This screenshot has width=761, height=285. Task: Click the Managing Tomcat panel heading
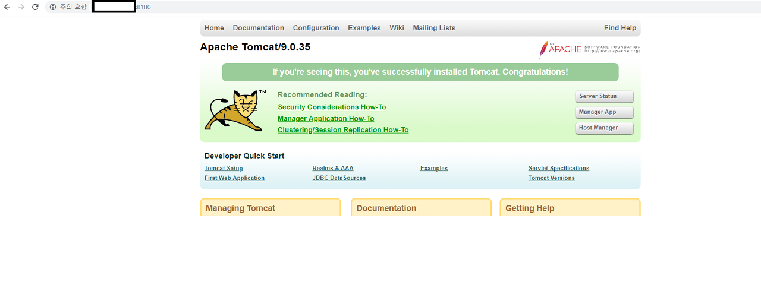point(240,208)
